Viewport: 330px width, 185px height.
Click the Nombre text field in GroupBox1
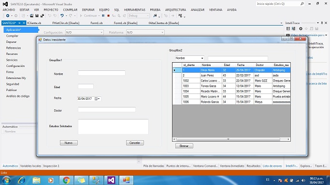101,73
